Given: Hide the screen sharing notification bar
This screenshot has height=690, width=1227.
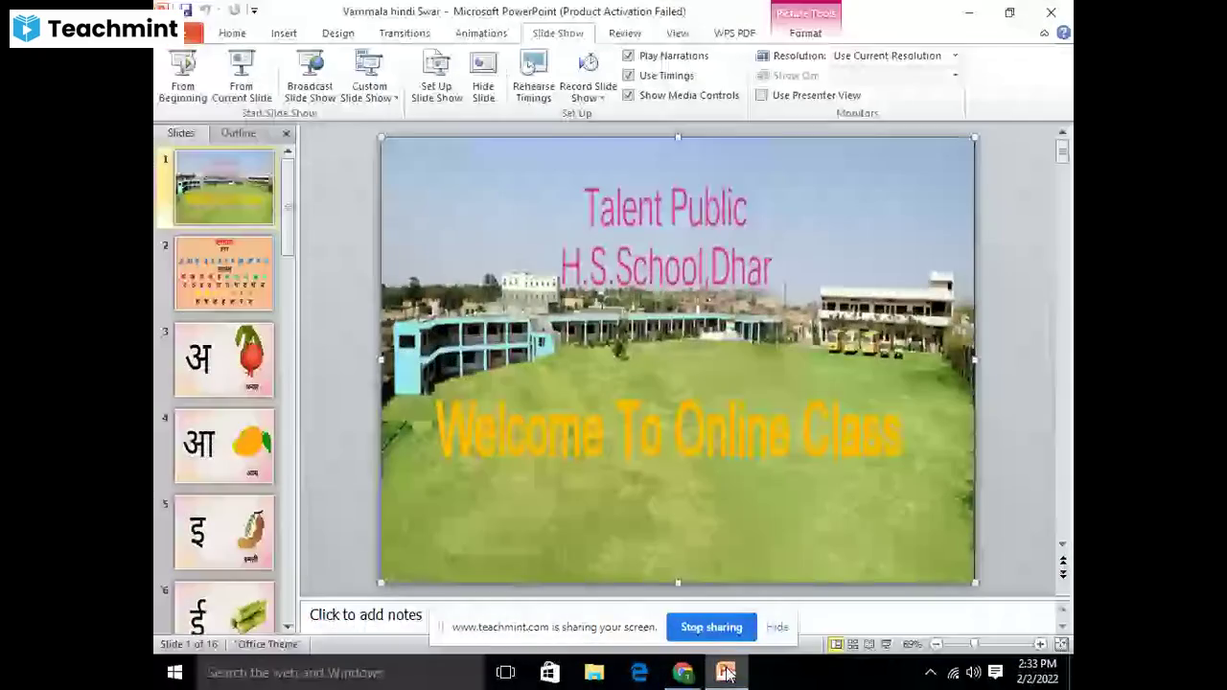Looking at the screenshot, I should (776, 628).
